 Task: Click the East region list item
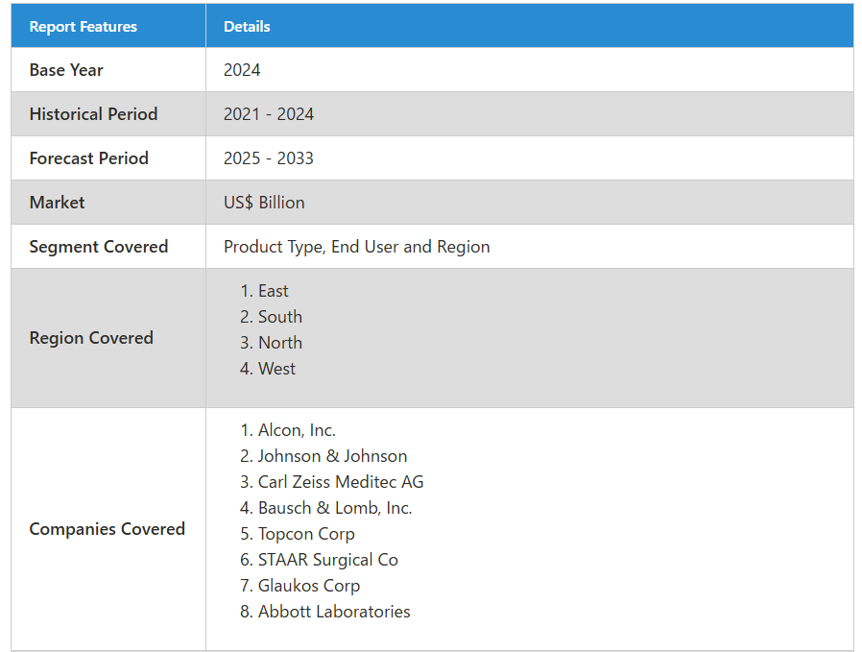[273, 291]
